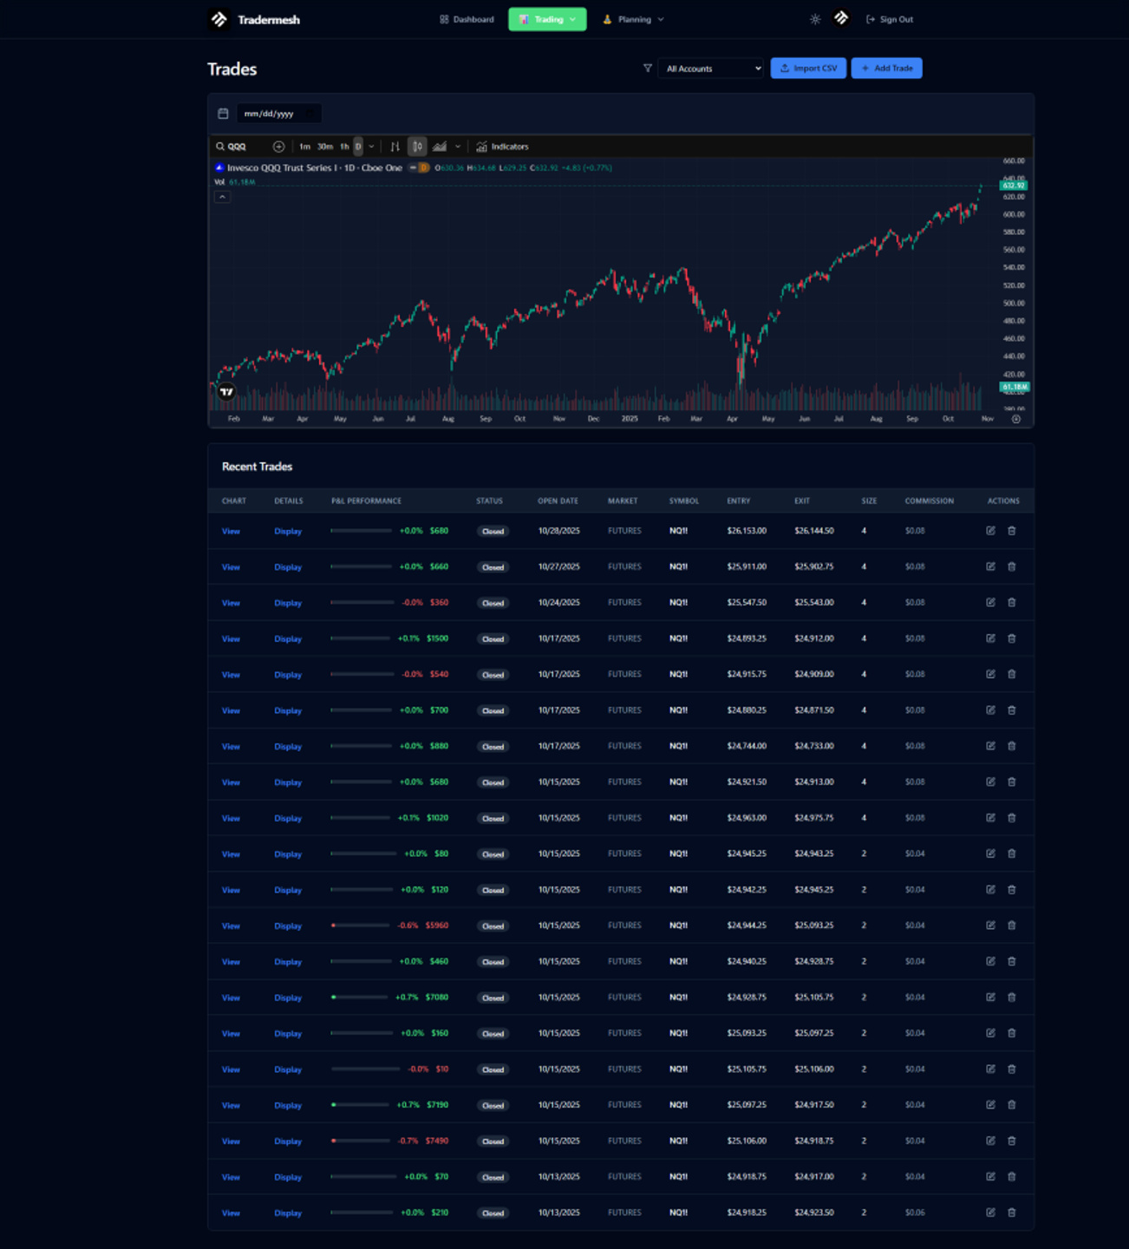Select the daily D interval
The width and height of the screenshot is (1129, 1249).
coord(358,147)
